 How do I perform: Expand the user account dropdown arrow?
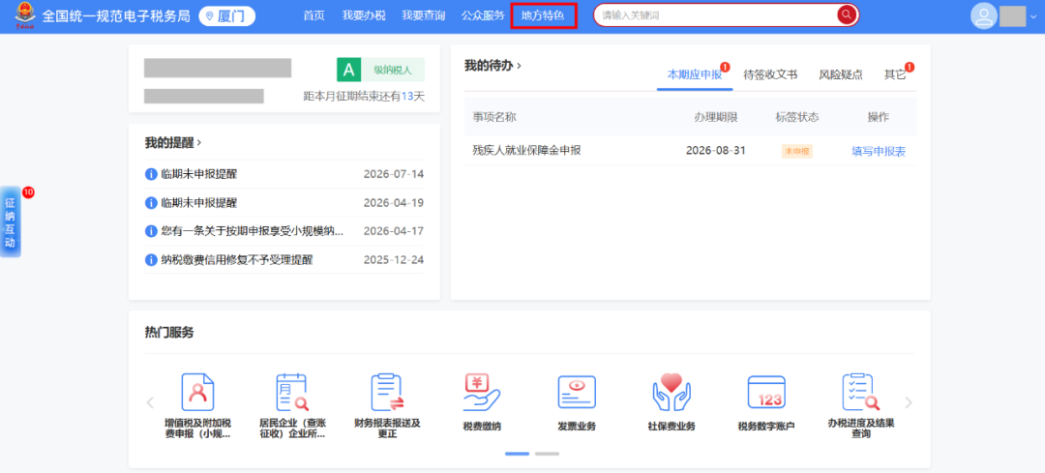pyautogui.click(x=1033, y=16)
